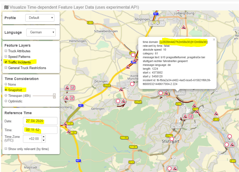239x172 pixels.
Task: Select the roadworks triangle near Ludwigsburg
Action: pos(183,27)
